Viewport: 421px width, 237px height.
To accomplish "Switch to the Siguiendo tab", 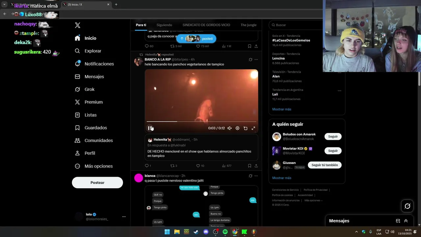I will 164,25.
